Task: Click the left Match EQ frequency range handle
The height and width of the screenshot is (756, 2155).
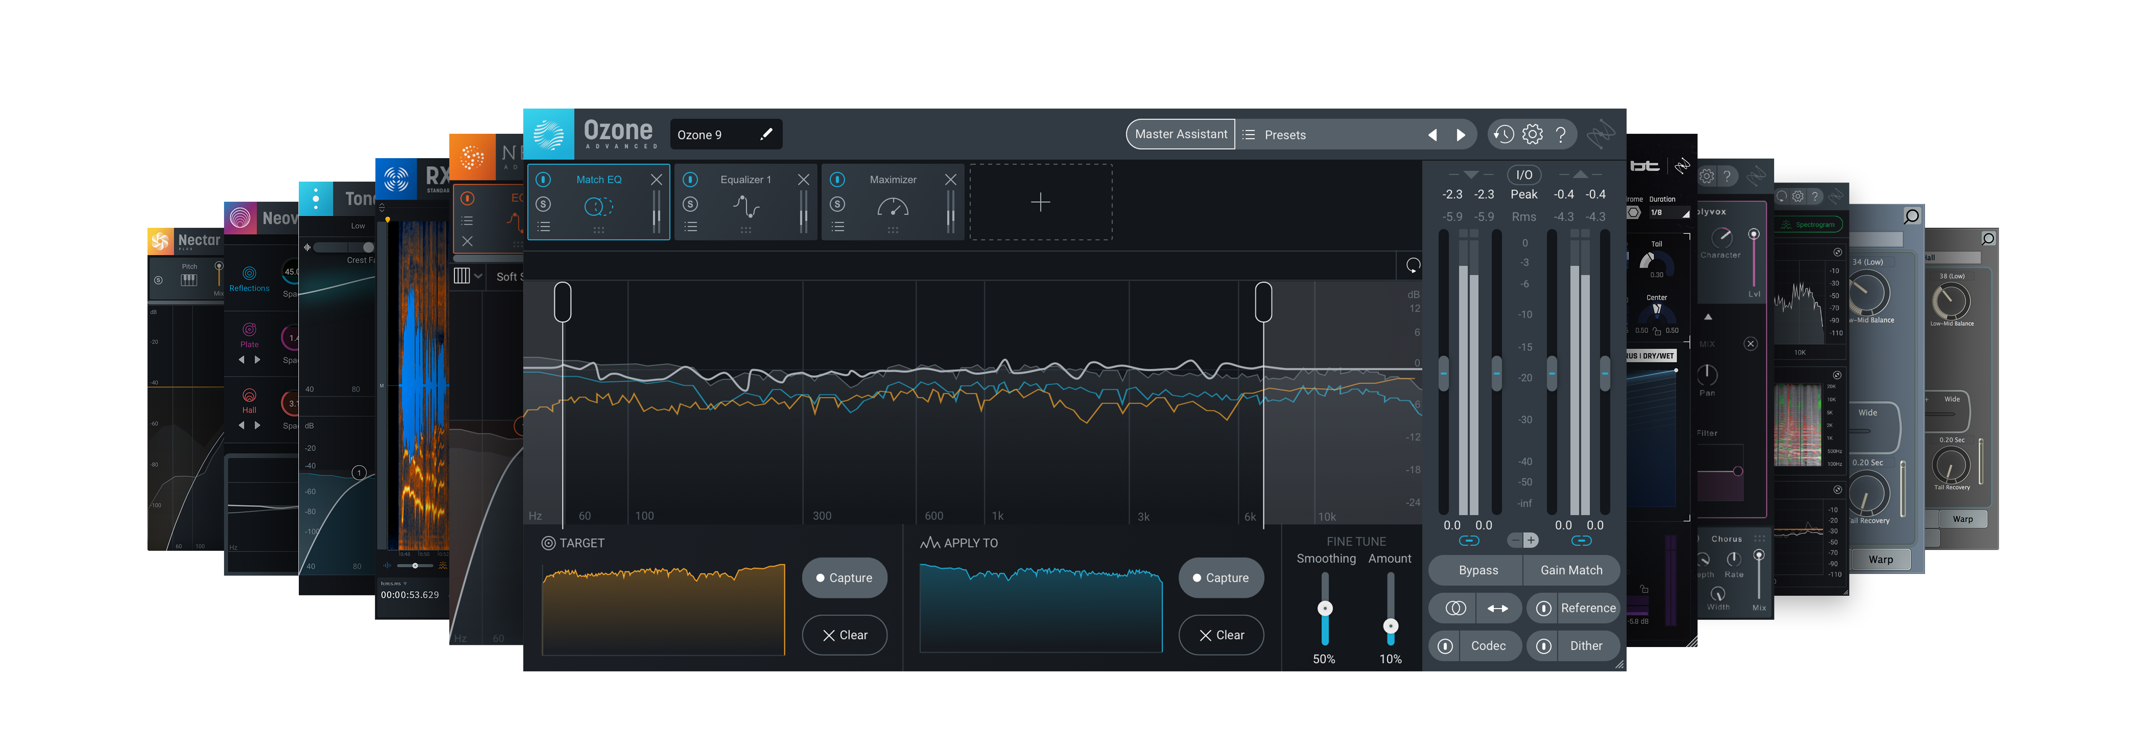Action: pos(562,302)
